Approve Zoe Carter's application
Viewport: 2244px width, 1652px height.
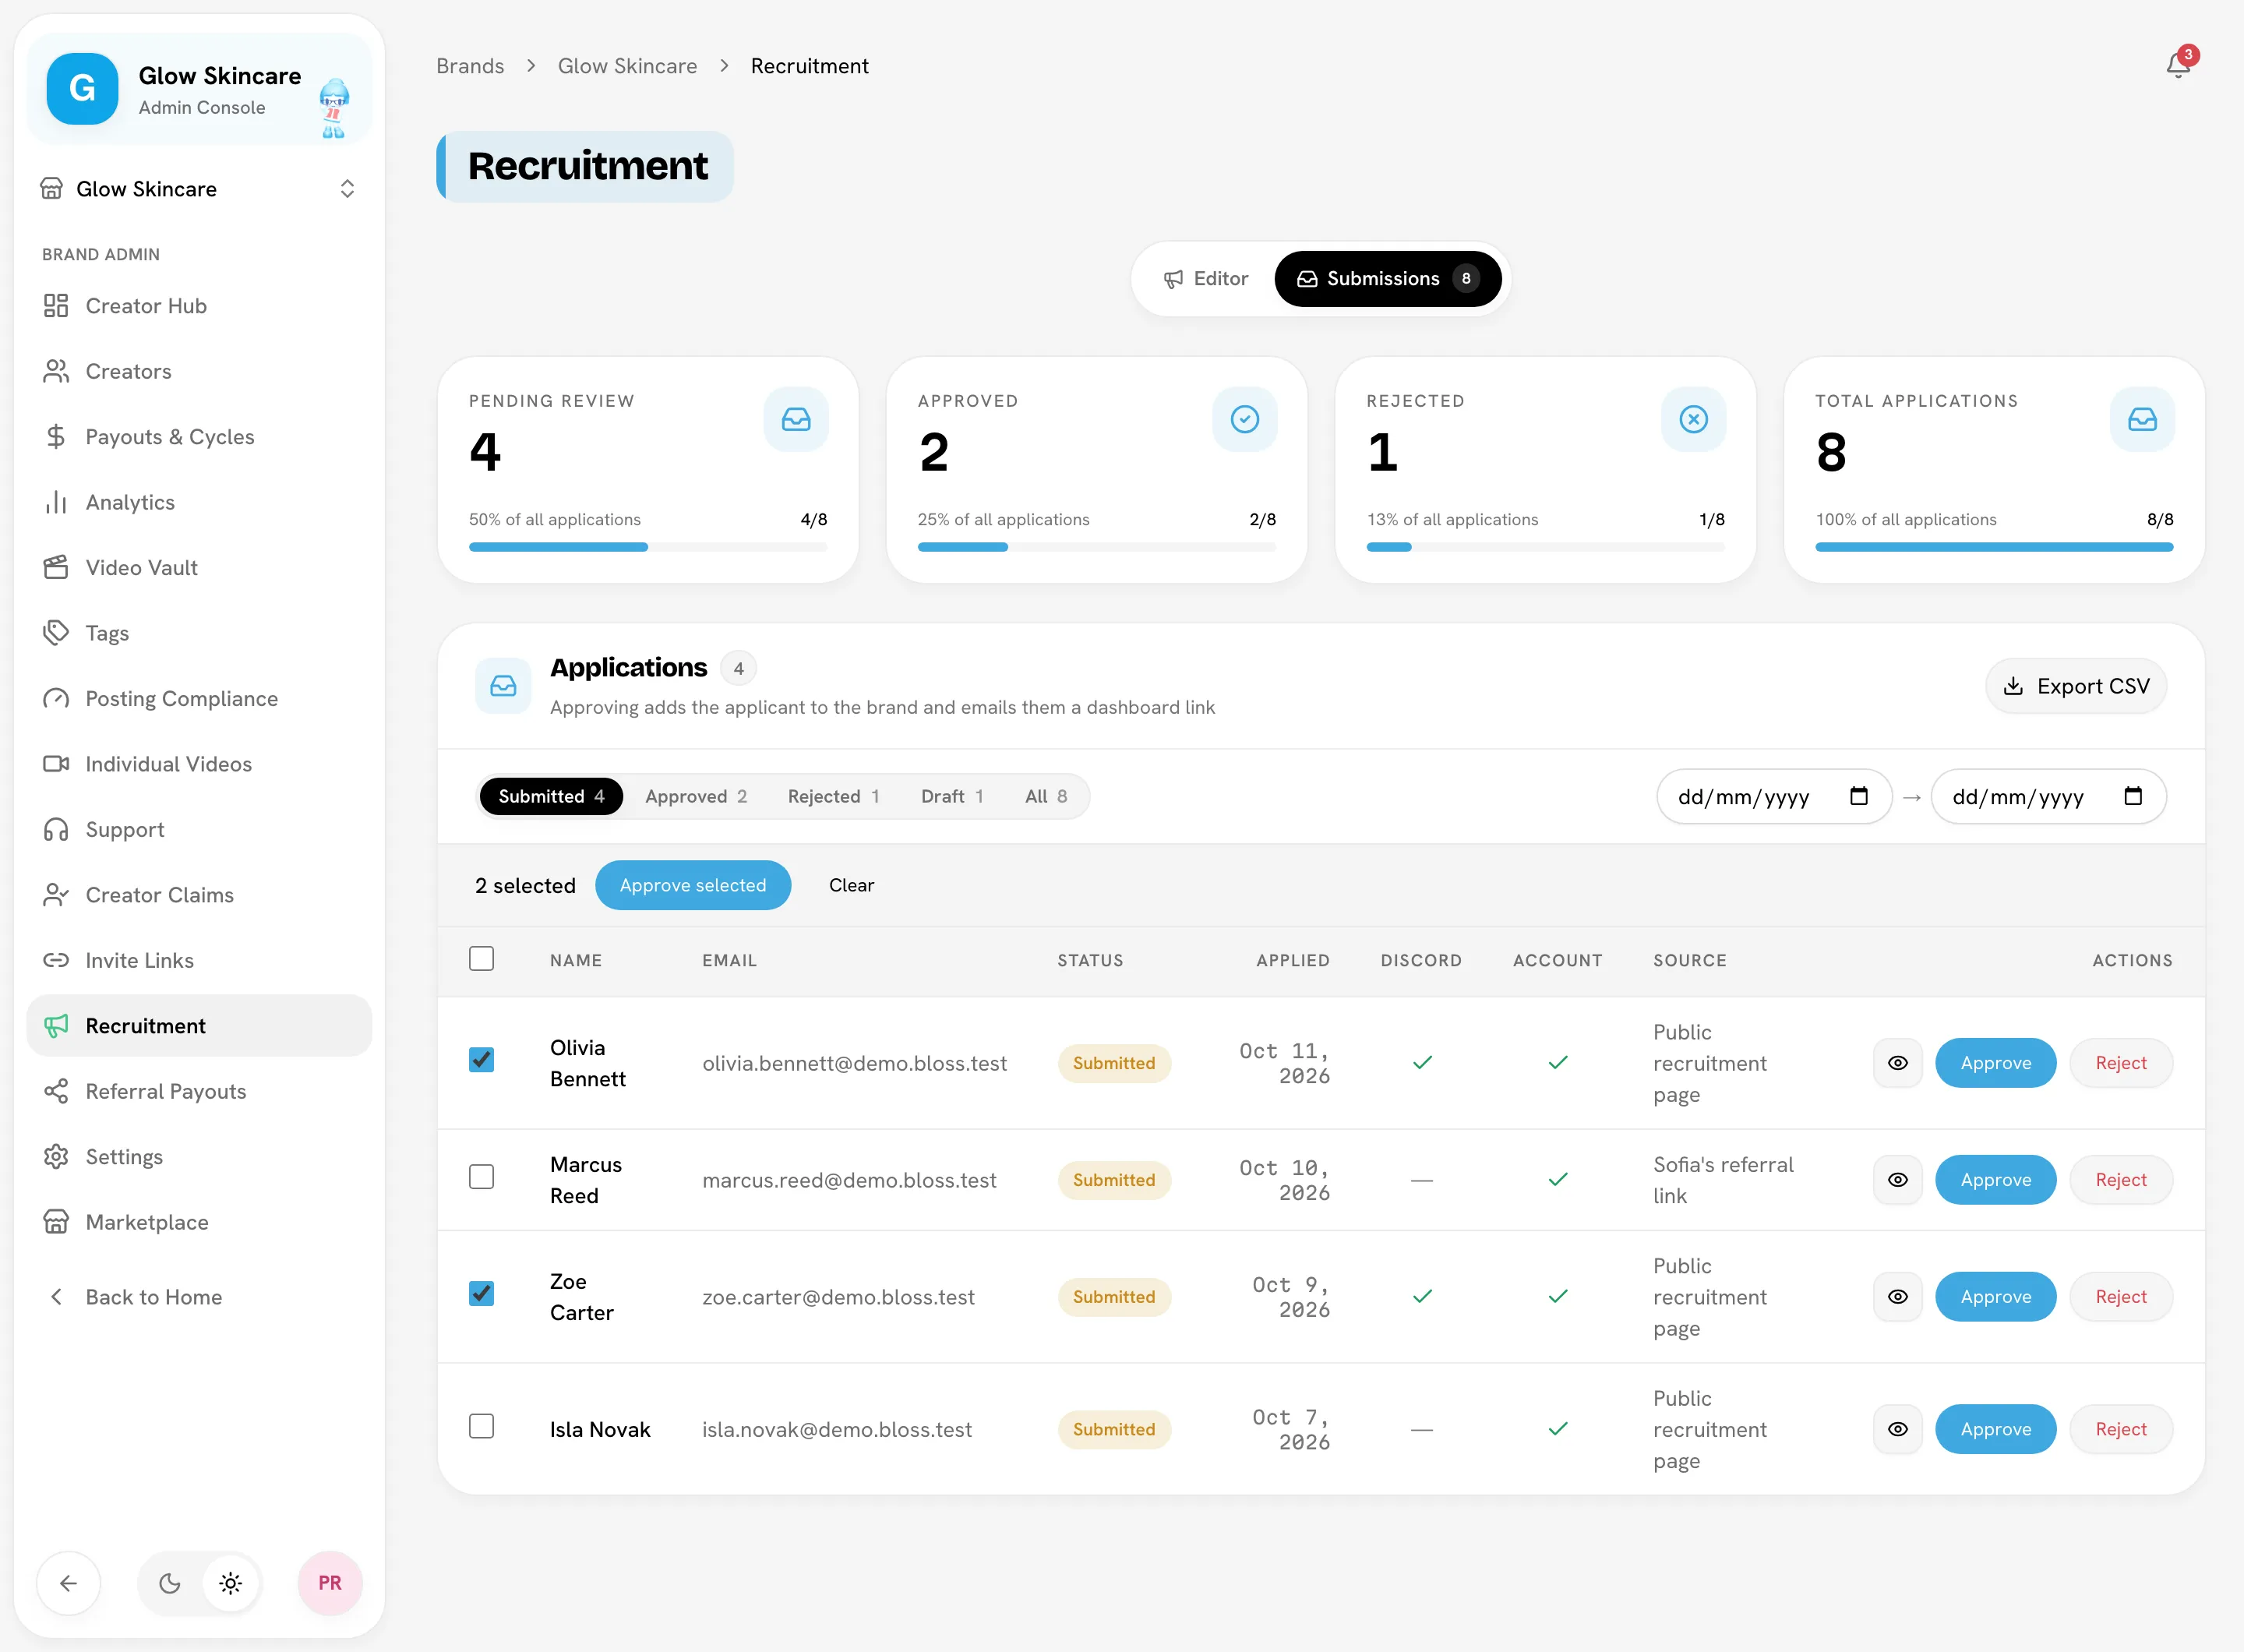click(x=1995, y=1296)
